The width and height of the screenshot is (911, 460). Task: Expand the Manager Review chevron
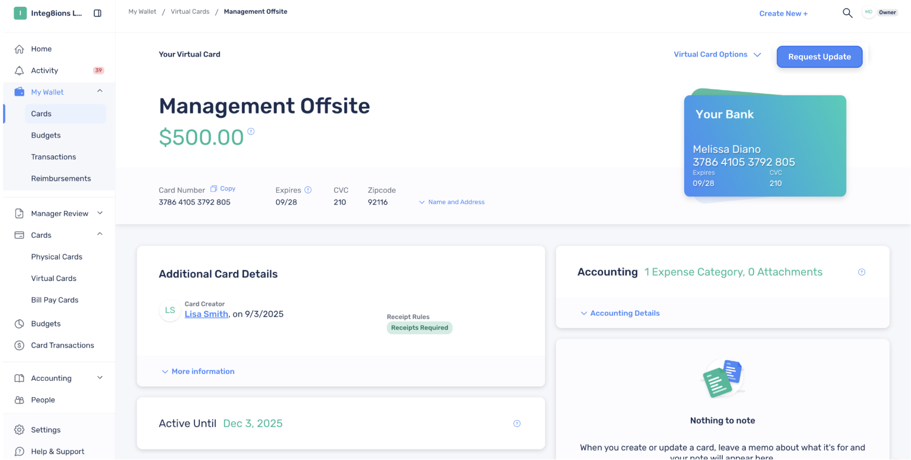tap(100, 213)
